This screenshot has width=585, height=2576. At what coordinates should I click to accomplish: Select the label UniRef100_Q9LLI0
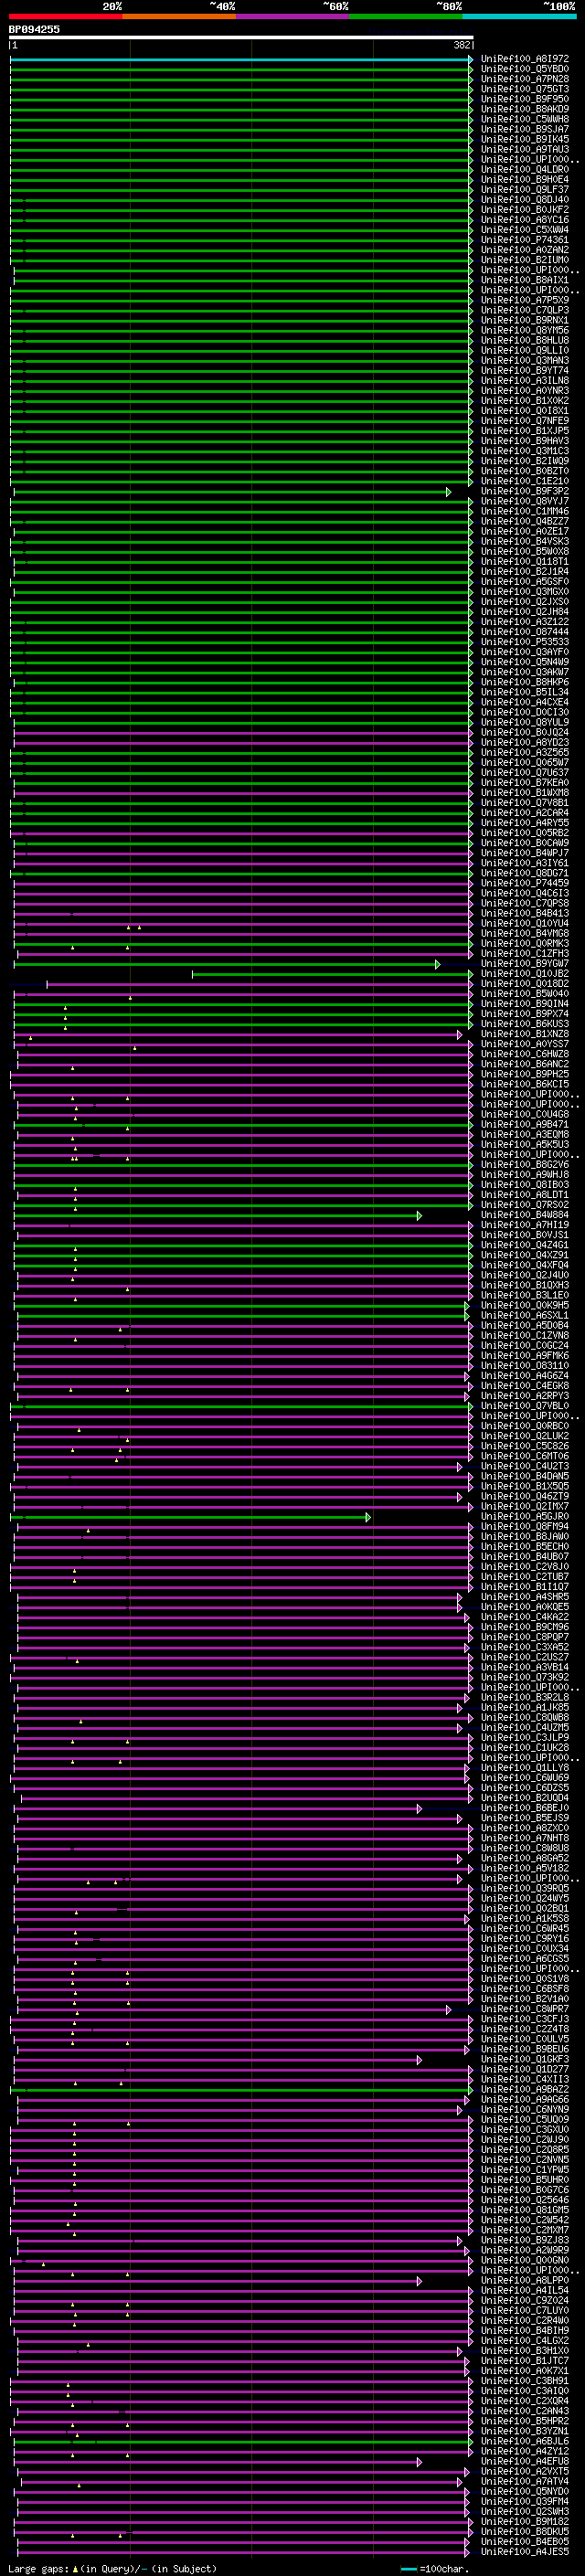525,350
